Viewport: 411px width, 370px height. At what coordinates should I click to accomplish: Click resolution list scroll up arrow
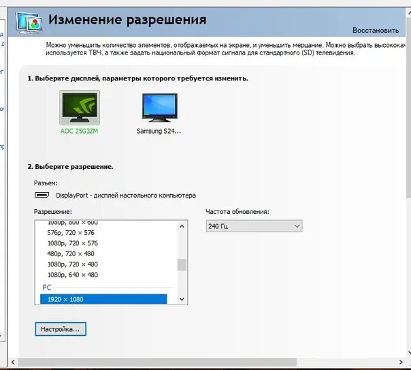[x=182, y=226]
